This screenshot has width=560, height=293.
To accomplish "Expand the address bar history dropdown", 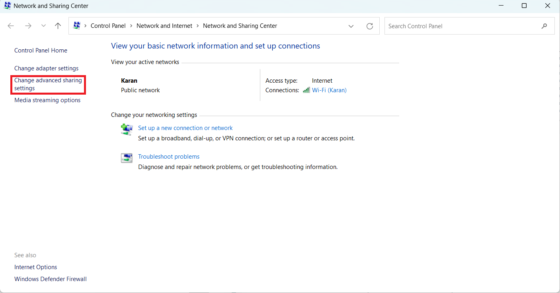I will (x=351, y=26).
